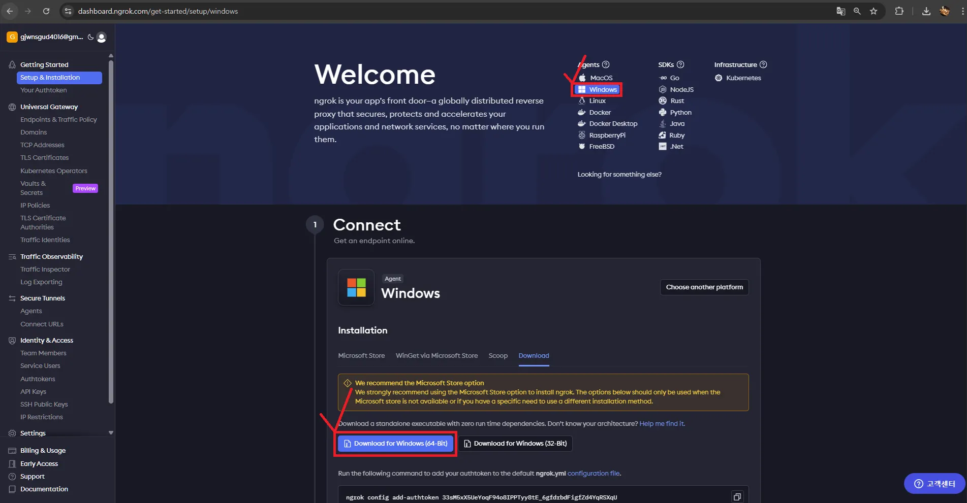The image size is (967, 503).
Task: Open Log Exporting in sidebar
Action: coord(41,282)
